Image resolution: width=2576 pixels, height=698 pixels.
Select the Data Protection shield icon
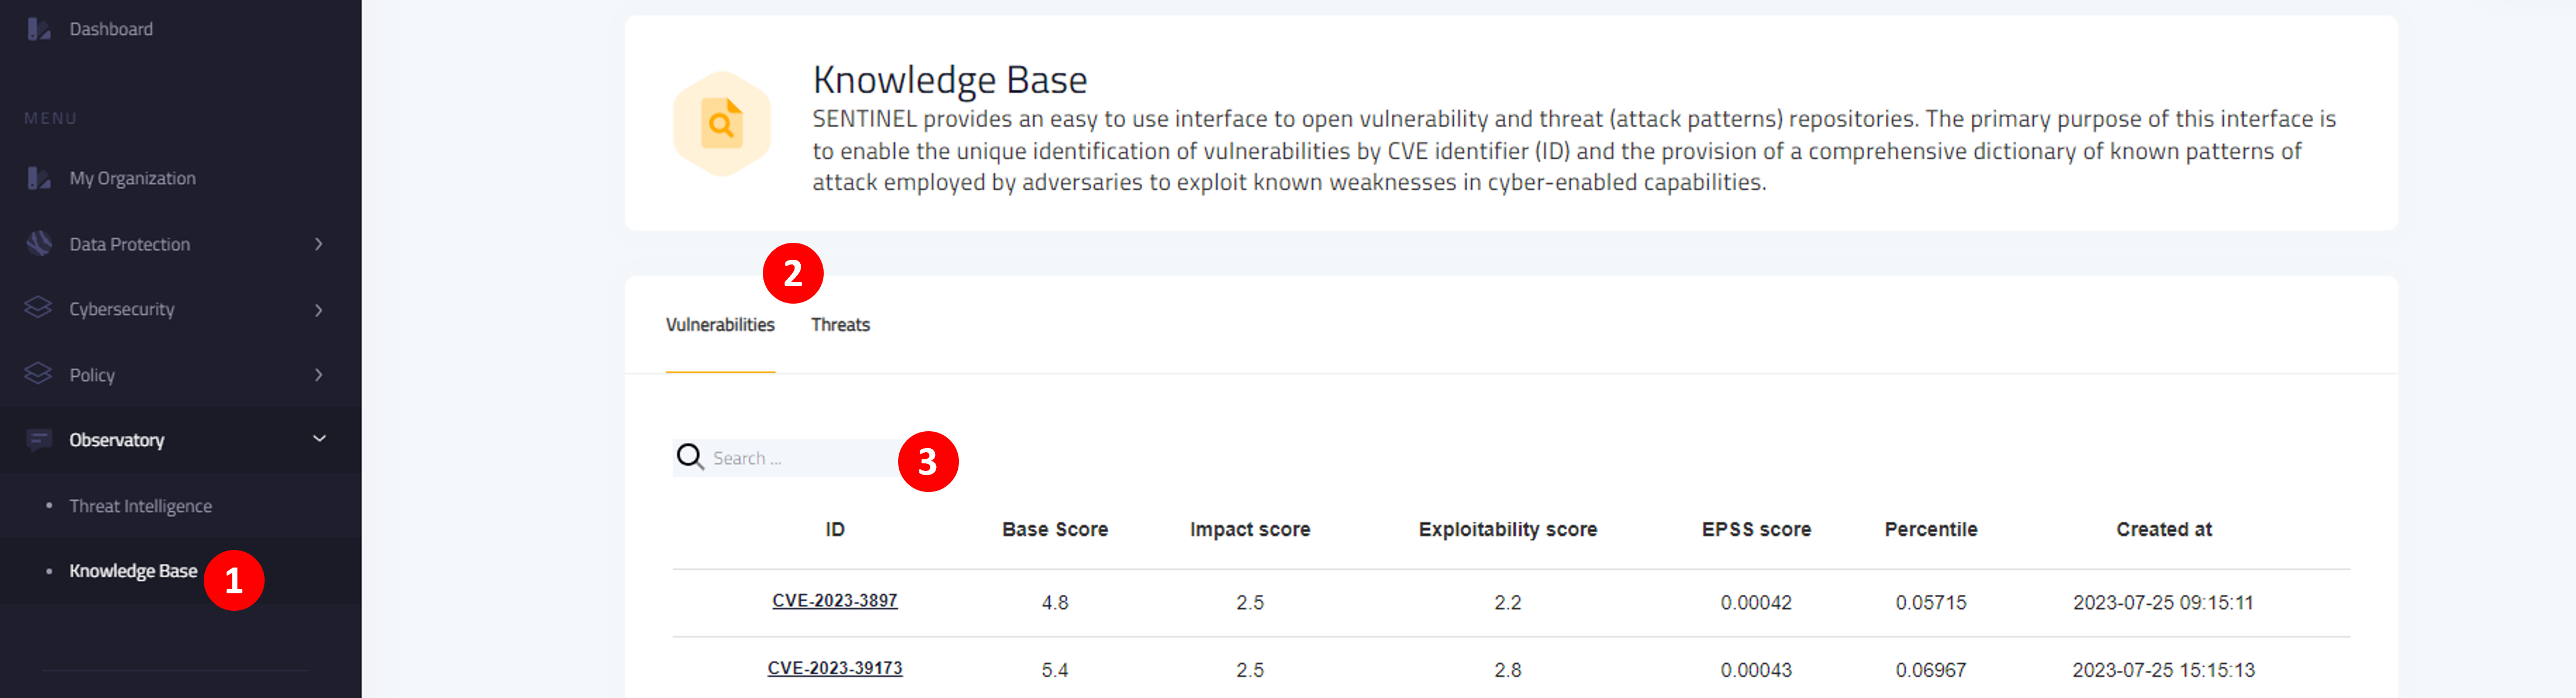click(38, 243)
